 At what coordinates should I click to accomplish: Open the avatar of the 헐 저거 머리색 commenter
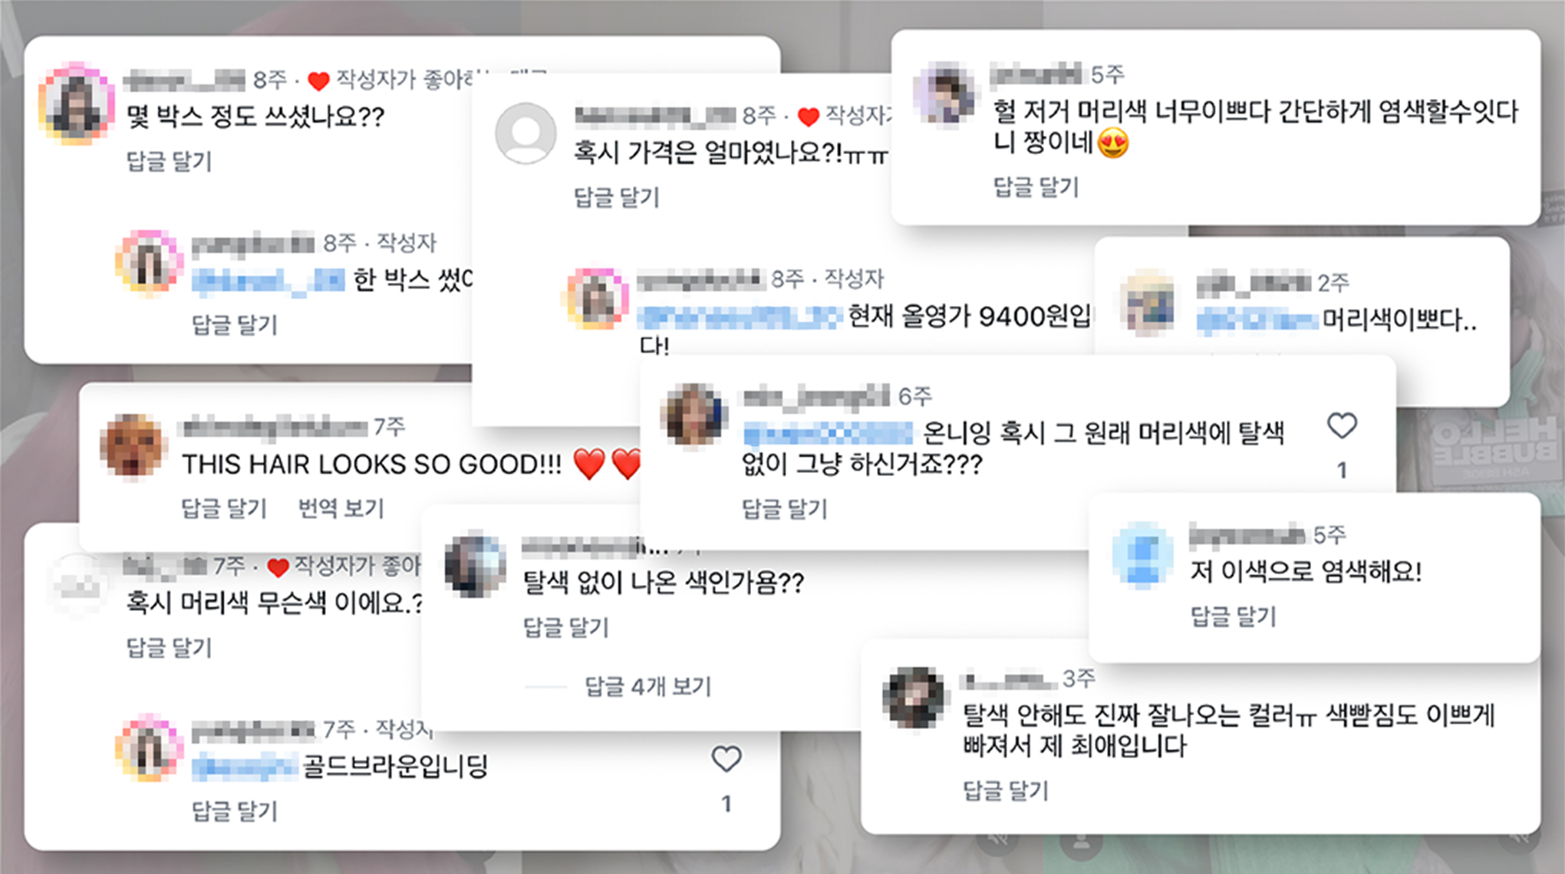point(945,93)
